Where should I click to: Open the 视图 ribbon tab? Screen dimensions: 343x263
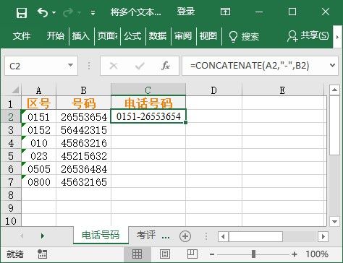click(208, 36)
